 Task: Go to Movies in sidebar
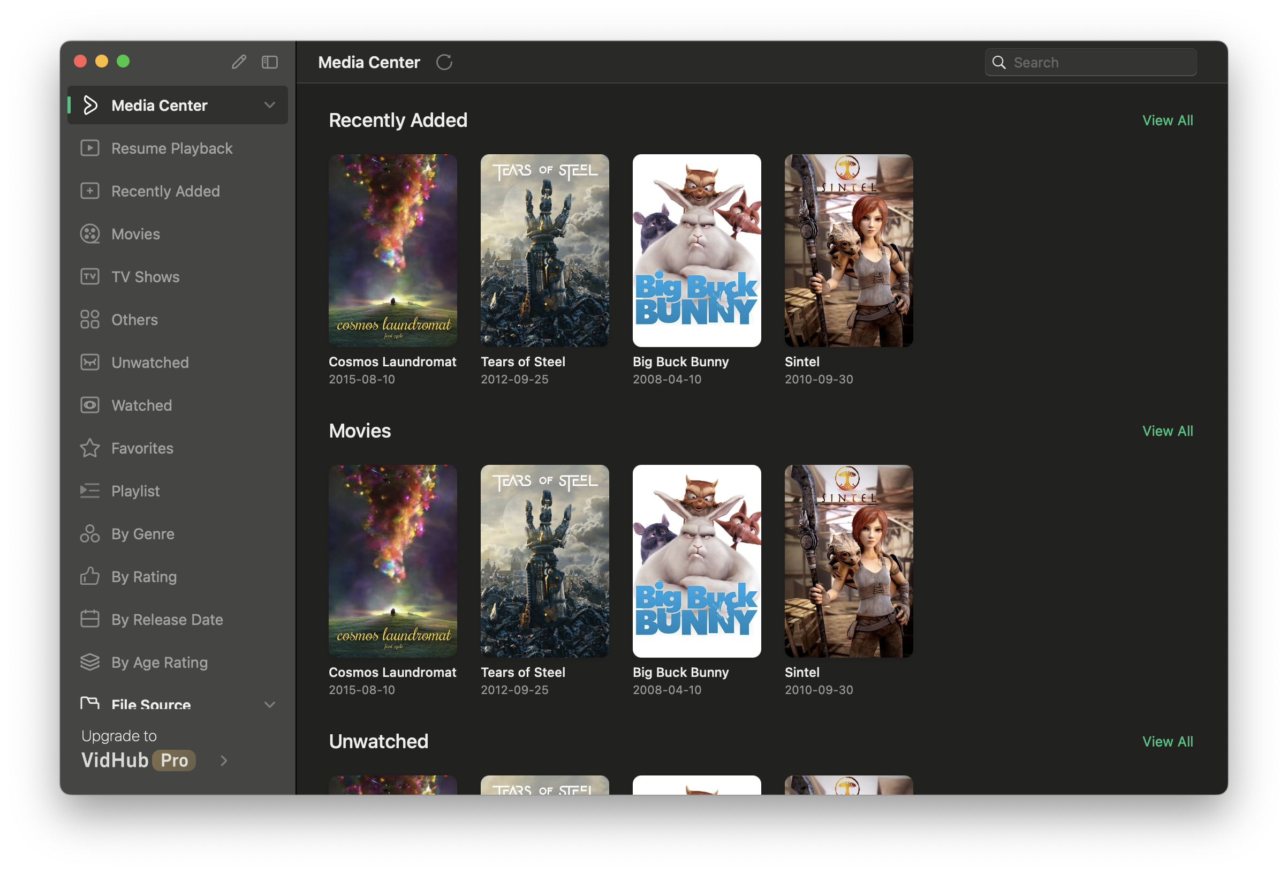pyautogui.click(x=177, y=233)
